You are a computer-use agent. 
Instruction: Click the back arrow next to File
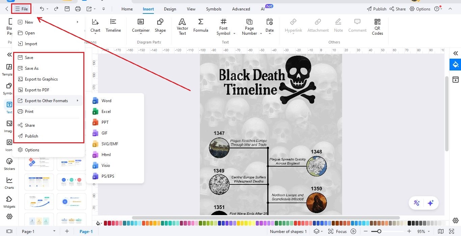pos(6,9)
